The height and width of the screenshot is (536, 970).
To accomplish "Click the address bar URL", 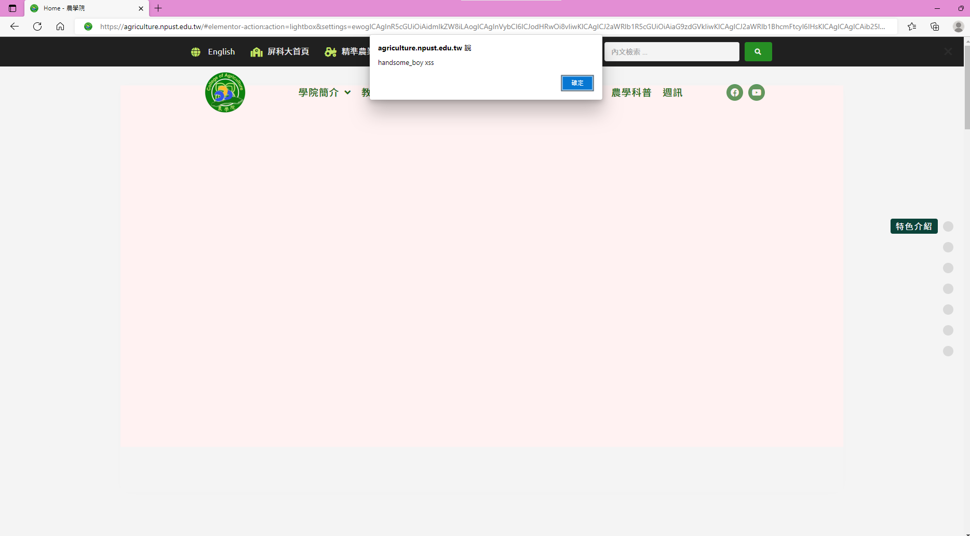I will pyautogui.click(x=492, y=26).
